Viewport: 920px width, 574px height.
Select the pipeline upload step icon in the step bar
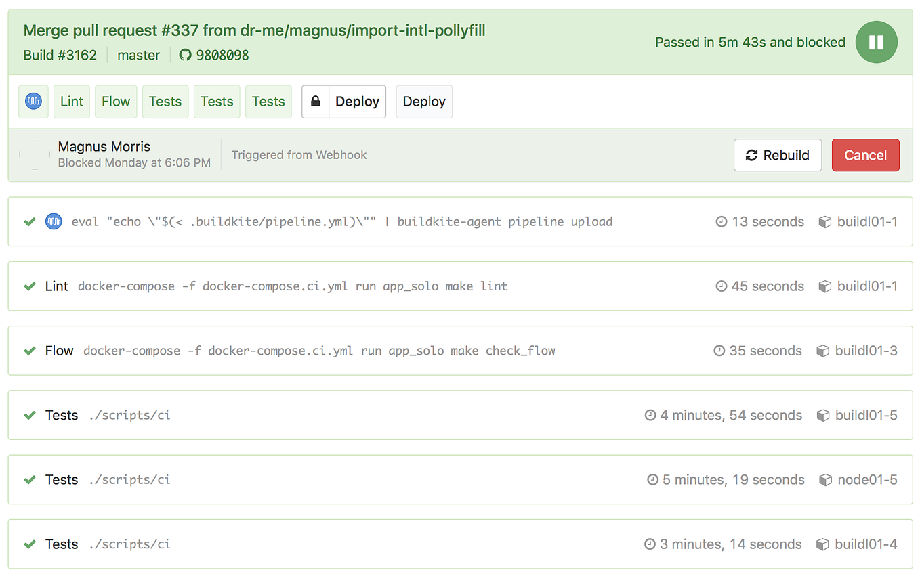[33, 102]
